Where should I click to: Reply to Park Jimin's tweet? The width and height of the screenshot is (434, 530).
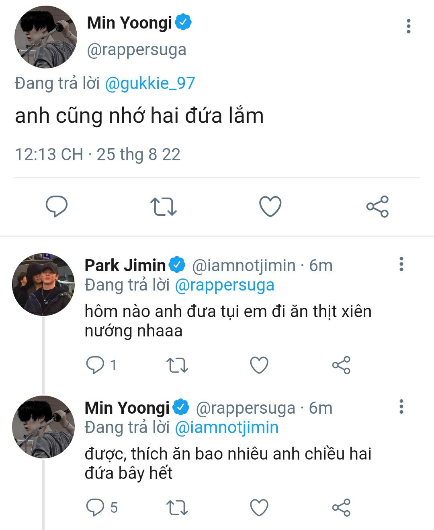click(x=95, y=365)
